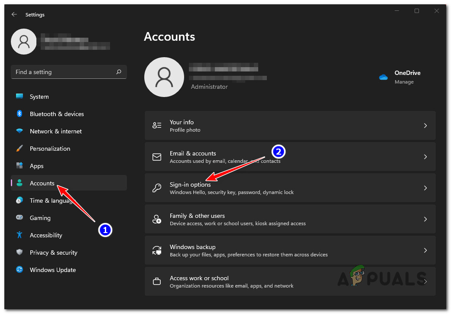
Task: Click the Sign-in options key icon
Action: tap(157, 188)
